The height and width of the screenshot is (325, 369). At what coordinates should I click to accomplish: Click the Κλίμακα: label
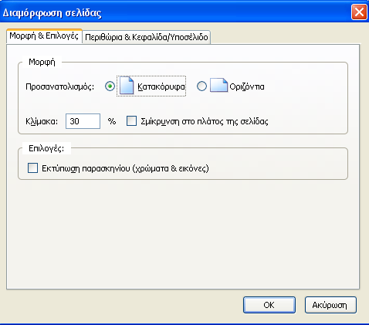pos(42,121)
